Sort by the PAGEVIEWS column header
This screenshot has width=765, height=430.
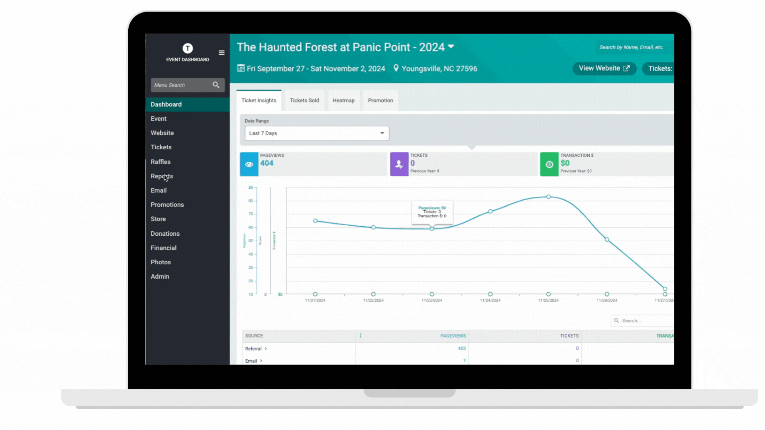(453, 336)
